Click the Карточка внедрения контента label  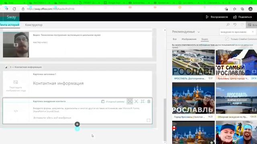pos(49,101)
